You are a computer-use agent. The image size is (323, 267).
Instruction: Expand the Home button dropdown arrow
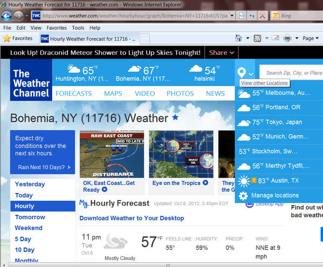(248, 38)
